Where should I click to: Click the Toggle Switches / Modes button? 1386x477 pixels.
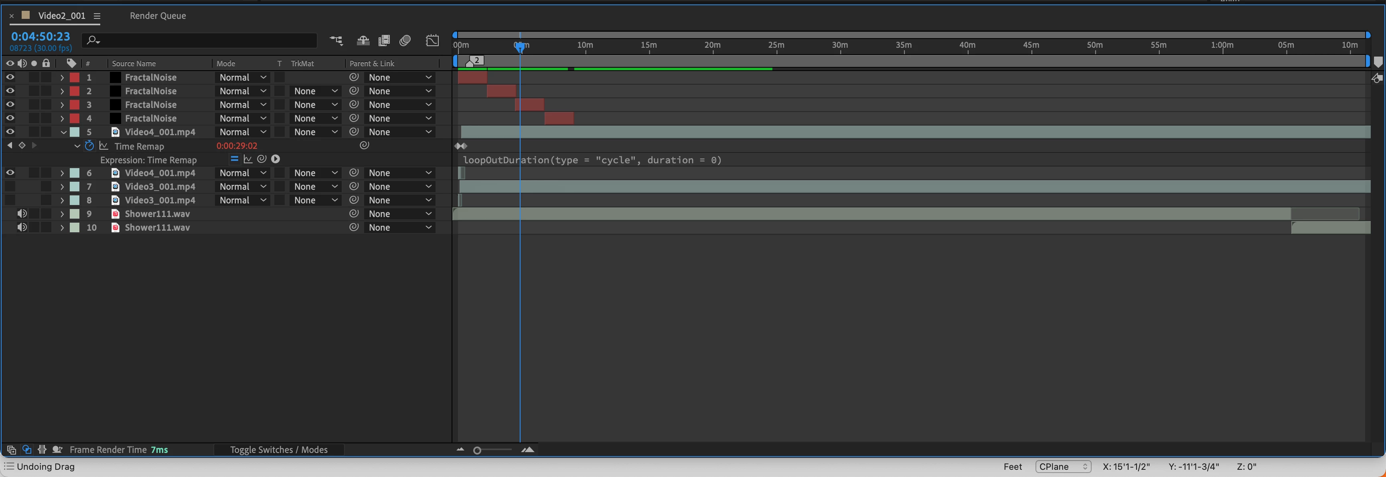279,450
